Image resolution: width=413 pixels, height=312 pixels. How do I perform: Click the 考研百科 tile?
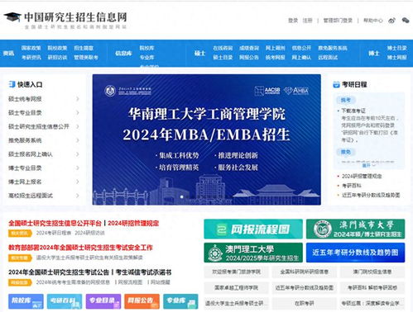[x=65, y=301]
